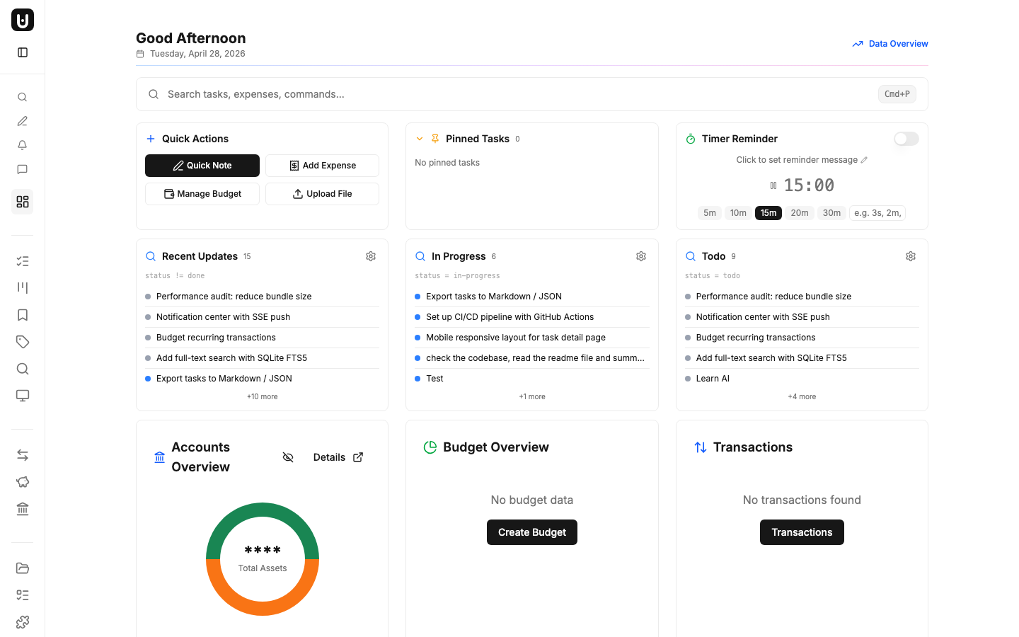
Task: Select the 30m timer duration preset
Action: tap(831, 212)
